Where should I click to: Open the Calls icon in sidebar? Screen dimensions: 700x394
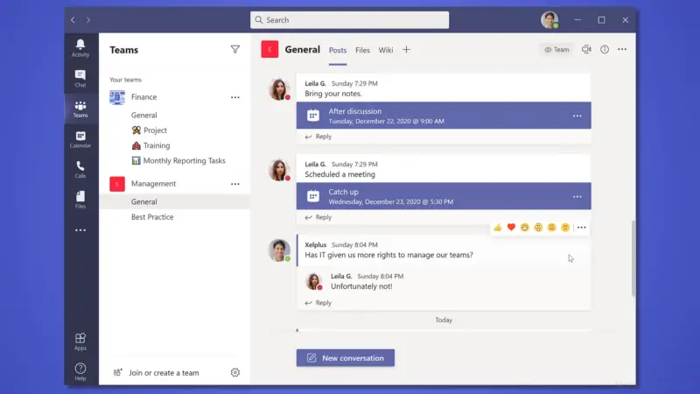(x=80, y=169)
